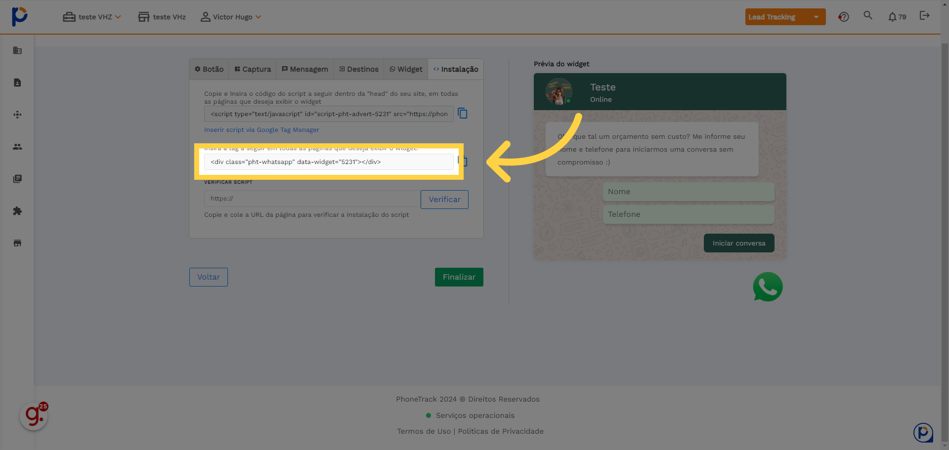The width and height of the screenshot is (949, 450).
Task: Click the Nome field in widget preview
Action: 689,192
